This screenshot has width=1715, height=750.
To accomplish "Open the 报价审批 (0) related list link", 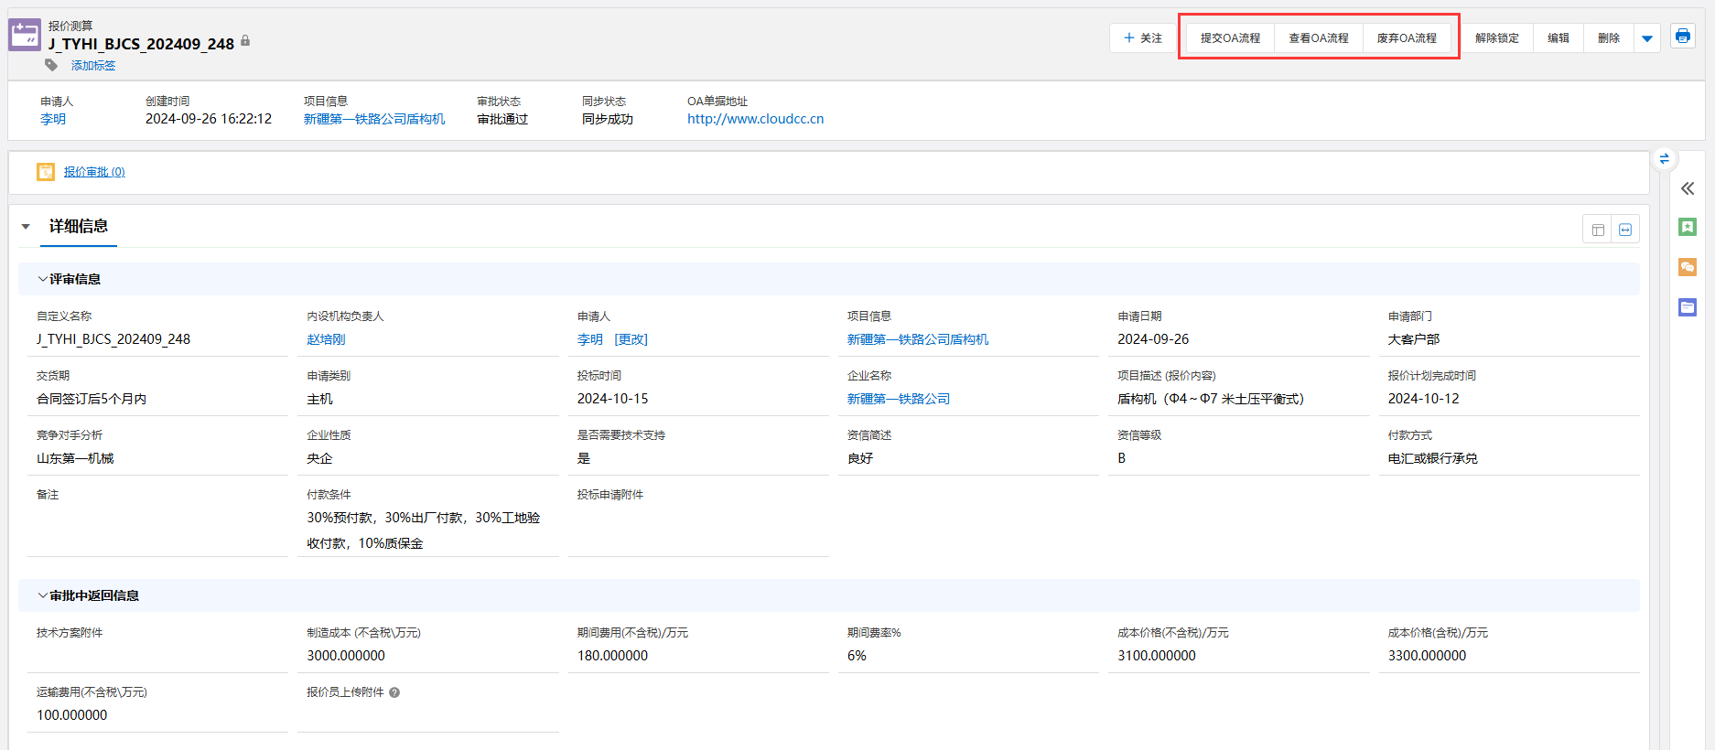I will [94, 172].
